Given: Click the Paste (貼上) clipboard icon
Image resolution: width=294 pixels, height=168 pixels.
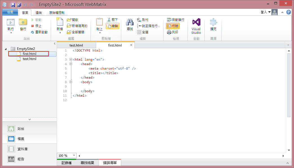Looking at the screenshot, I should [100, 22].
